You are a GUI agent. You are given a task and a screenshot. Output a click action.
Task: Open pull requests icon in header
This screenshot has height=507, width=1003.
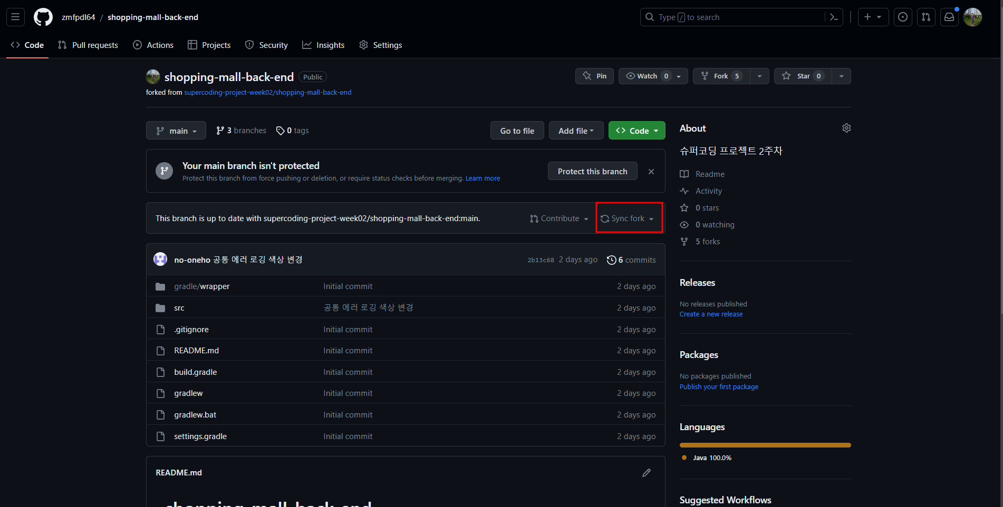[926, 17]
